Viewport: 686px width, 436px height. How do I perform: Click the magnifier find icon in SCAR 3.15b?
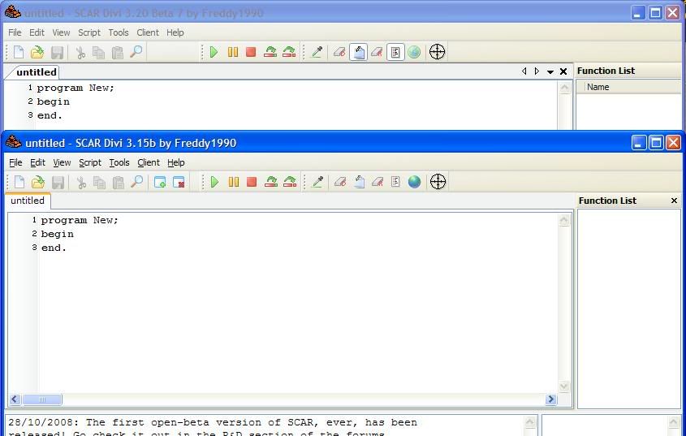point(137,182)
